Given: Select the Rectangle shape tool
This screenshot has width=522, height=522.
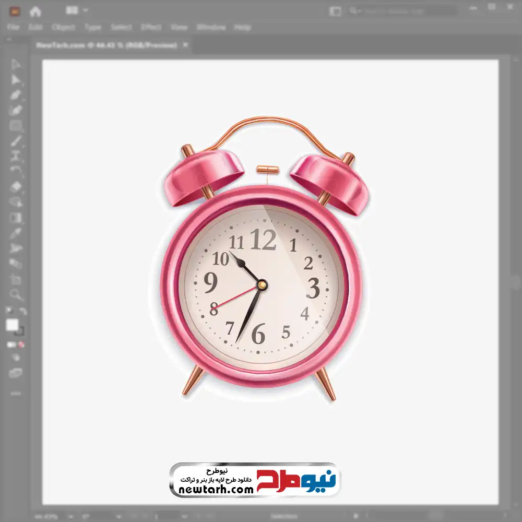Looking at the screenshot, I should pos(16,126).
